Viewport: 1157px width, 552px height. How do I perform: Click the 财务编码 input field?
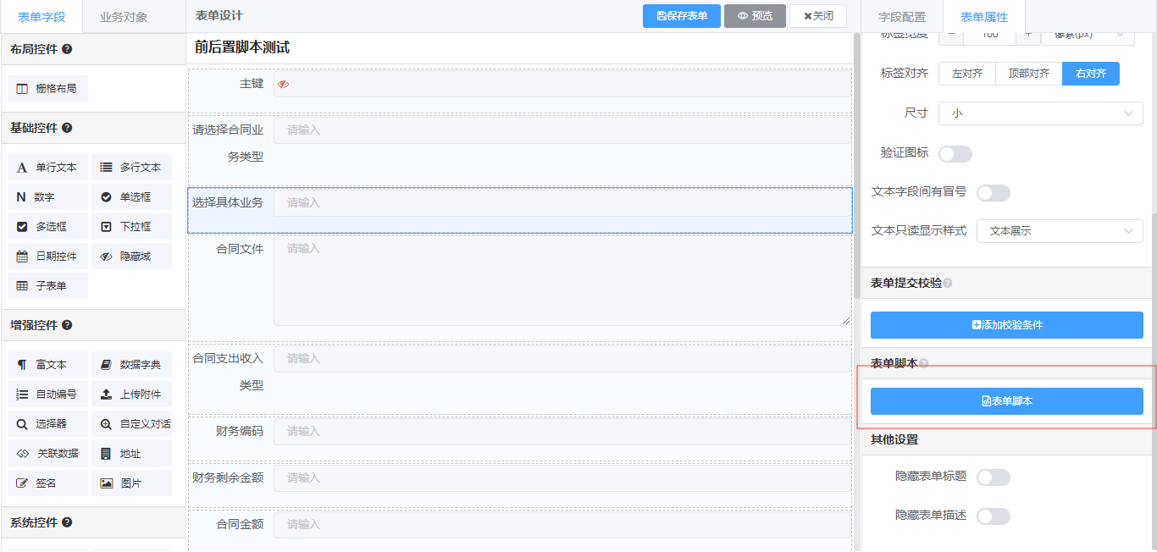tap(561, 432)
